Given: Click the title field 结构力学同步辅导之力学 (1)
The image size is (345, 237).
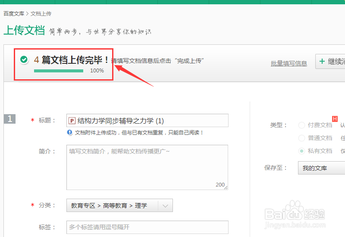Looking at the screenshot, I should [147, 121].
